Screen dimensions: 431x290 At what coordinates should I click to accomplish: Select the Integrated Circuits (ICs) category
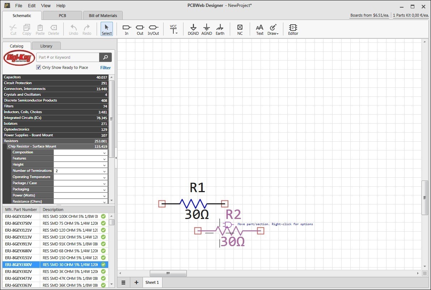click(55, 118)
